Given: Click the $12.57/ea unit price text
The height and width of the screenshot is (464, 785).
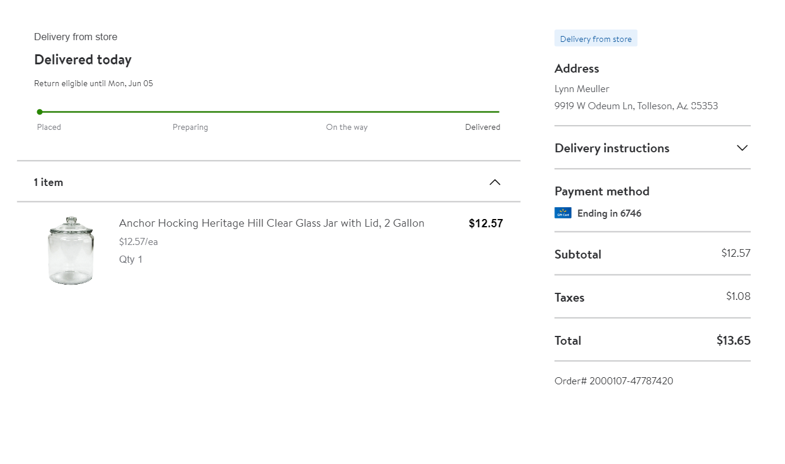Looking at the screenshot, I should (138, 242).
